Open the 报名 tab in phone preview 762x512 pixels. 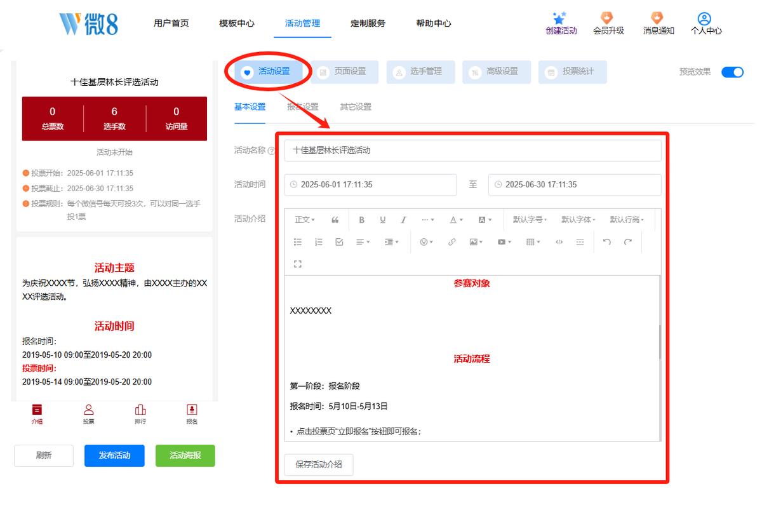pyautogui.click(x=192, y=414)
